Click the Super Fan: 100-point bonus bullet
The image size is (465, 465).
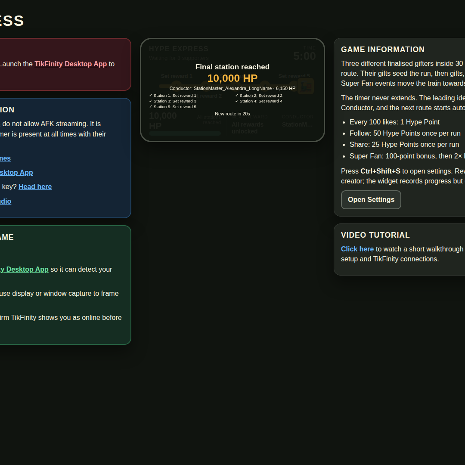pyautogui.click(x=407, y=156)
